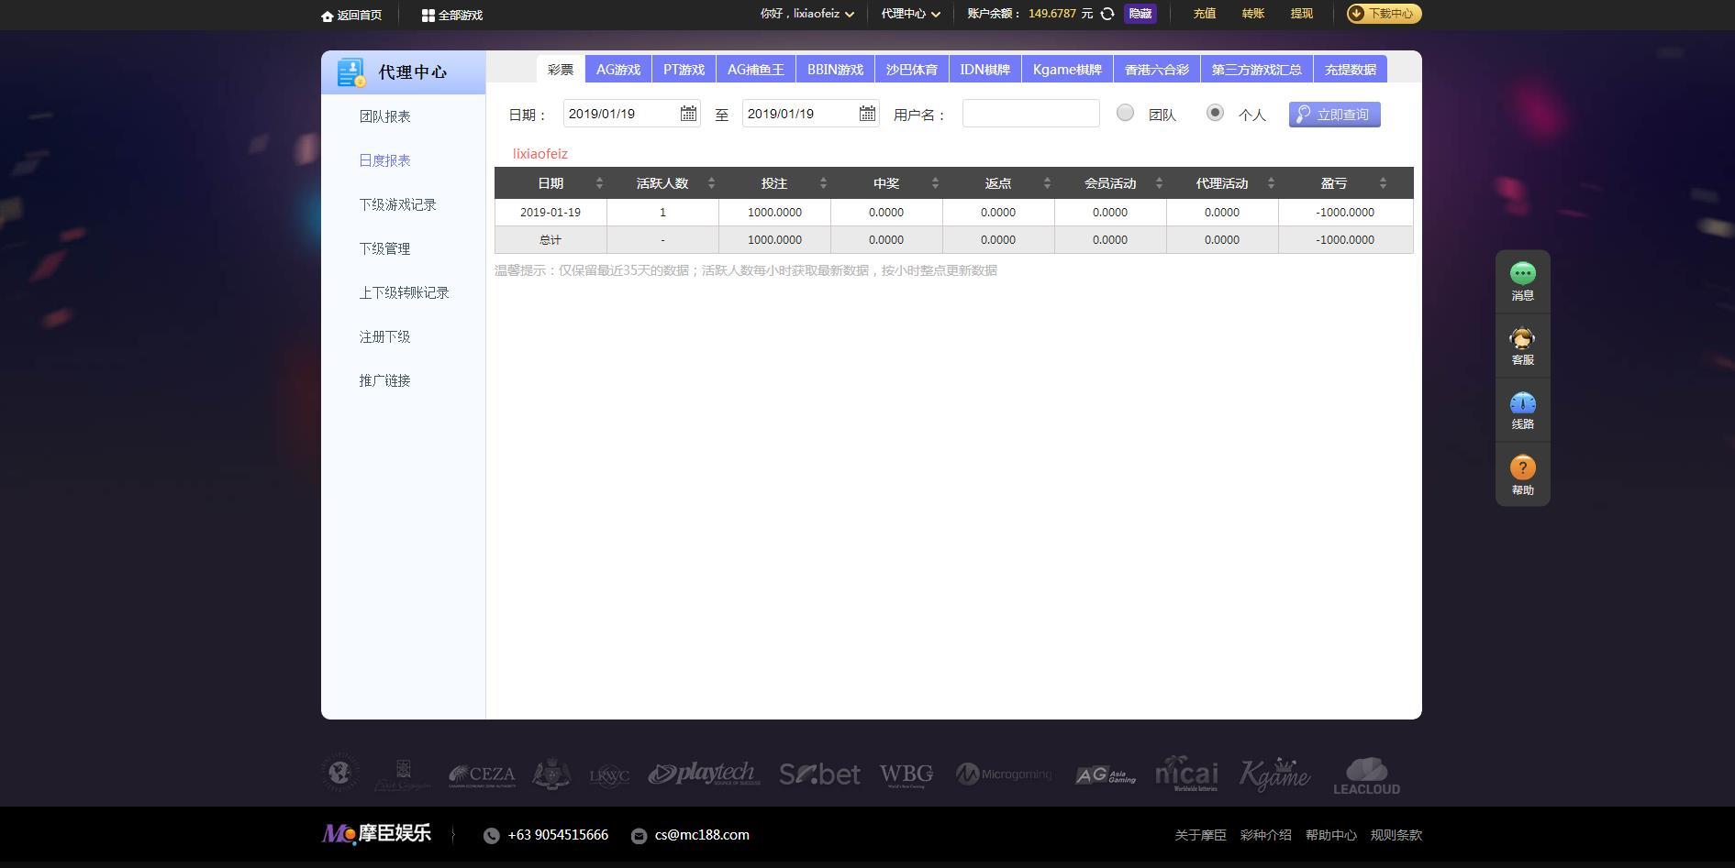Click the 线路 line-check icon
Screen dimensions: 1735x868
tap(1522, 401)
